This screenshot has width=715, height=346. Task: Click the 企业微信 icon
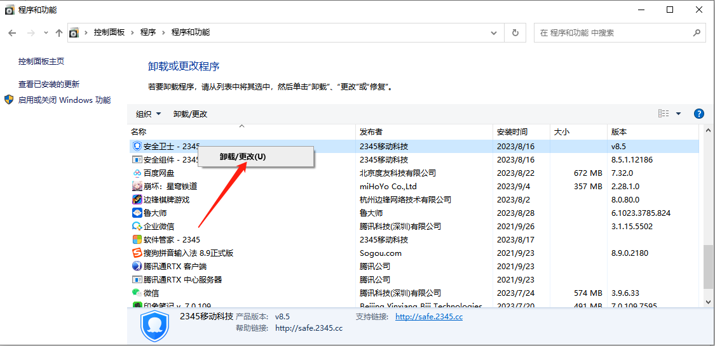(x=137, y=226)
